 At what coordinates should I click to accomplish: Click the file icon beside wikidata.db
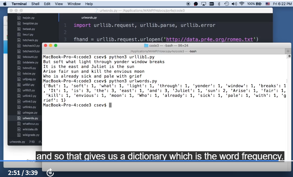[19, 129]
